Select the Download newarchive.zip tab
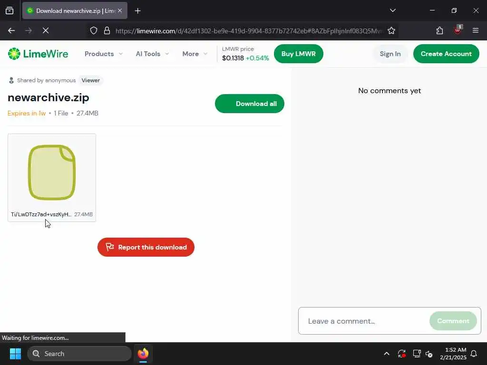 75,10
